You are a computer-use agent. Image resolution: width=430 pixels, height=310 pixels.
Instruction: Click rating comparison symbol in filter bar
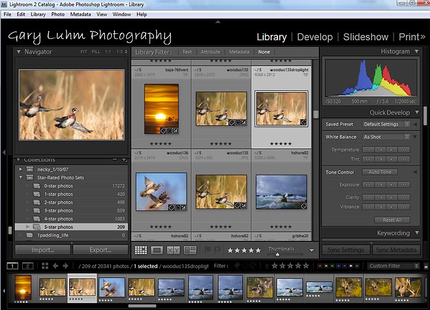click(x=266, y=266)
